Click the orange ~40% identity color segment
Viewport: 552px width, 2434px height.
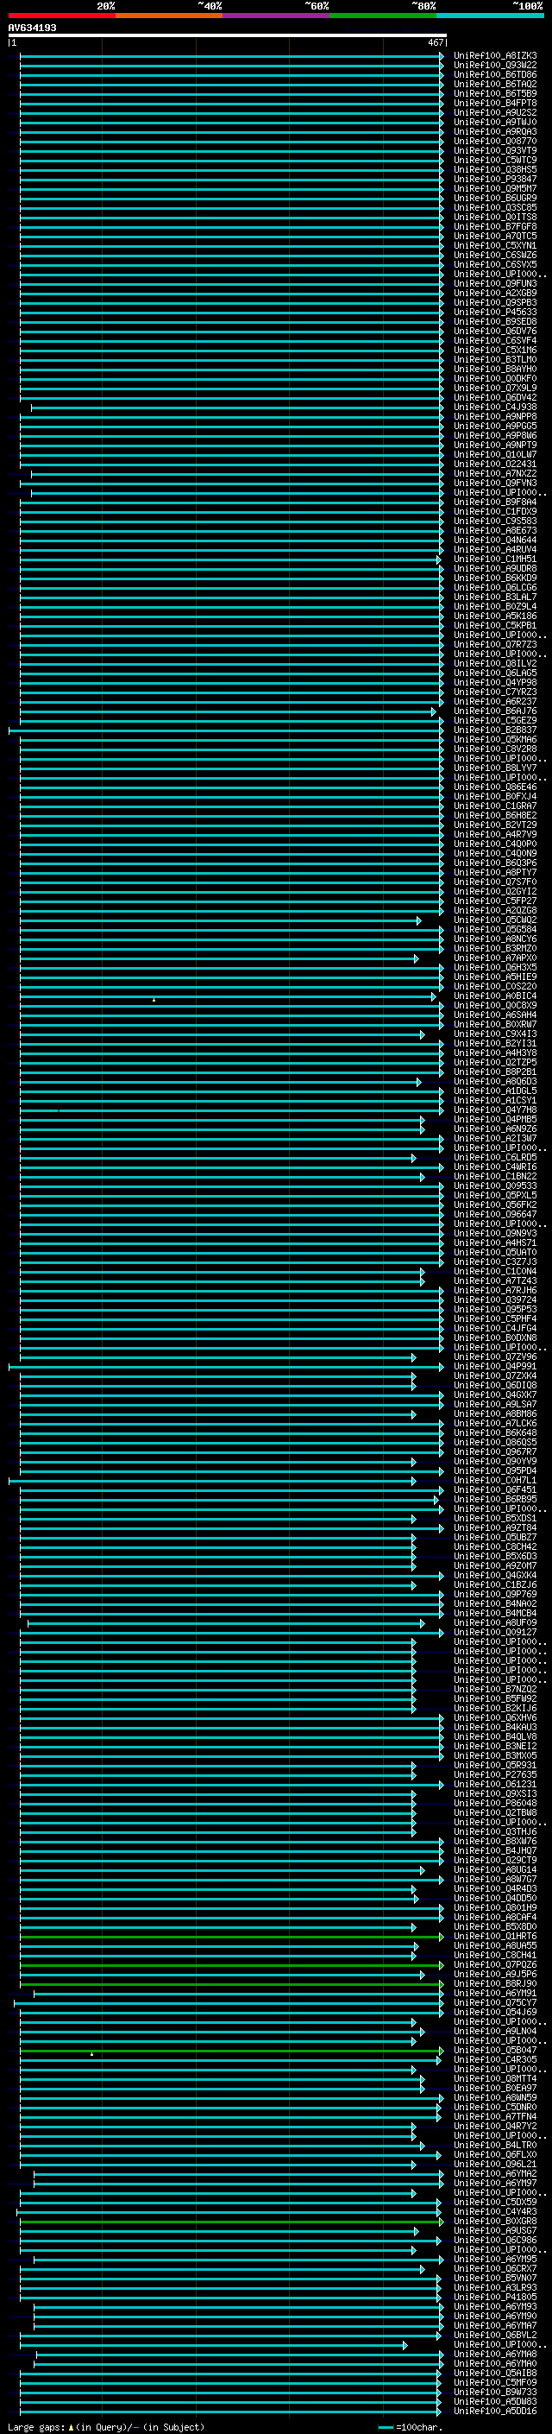point(169,16)
